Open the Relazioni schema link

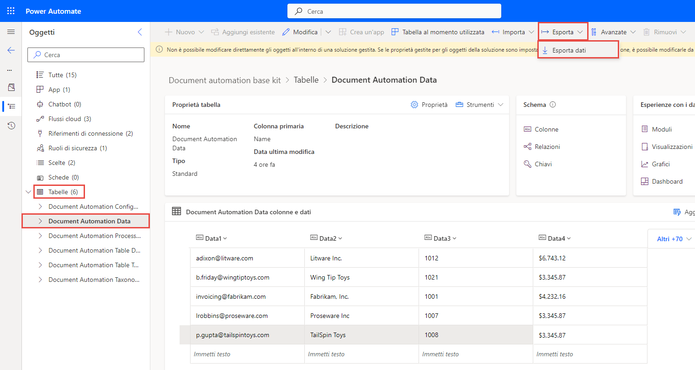point(547,147)
